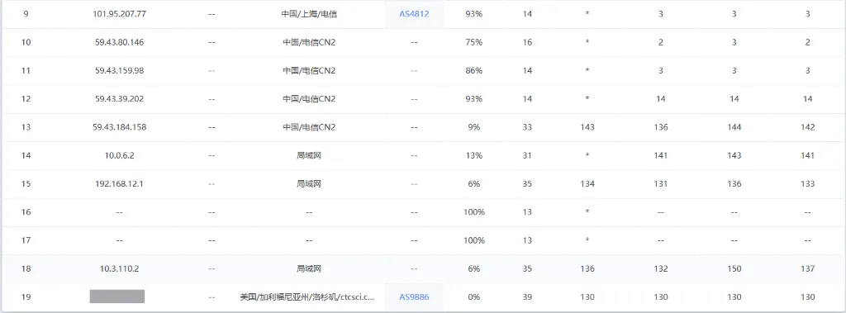This screenshot has width=846, height=313.
Task: Click sent count 31 in hop 14
Action: (527, 155)
